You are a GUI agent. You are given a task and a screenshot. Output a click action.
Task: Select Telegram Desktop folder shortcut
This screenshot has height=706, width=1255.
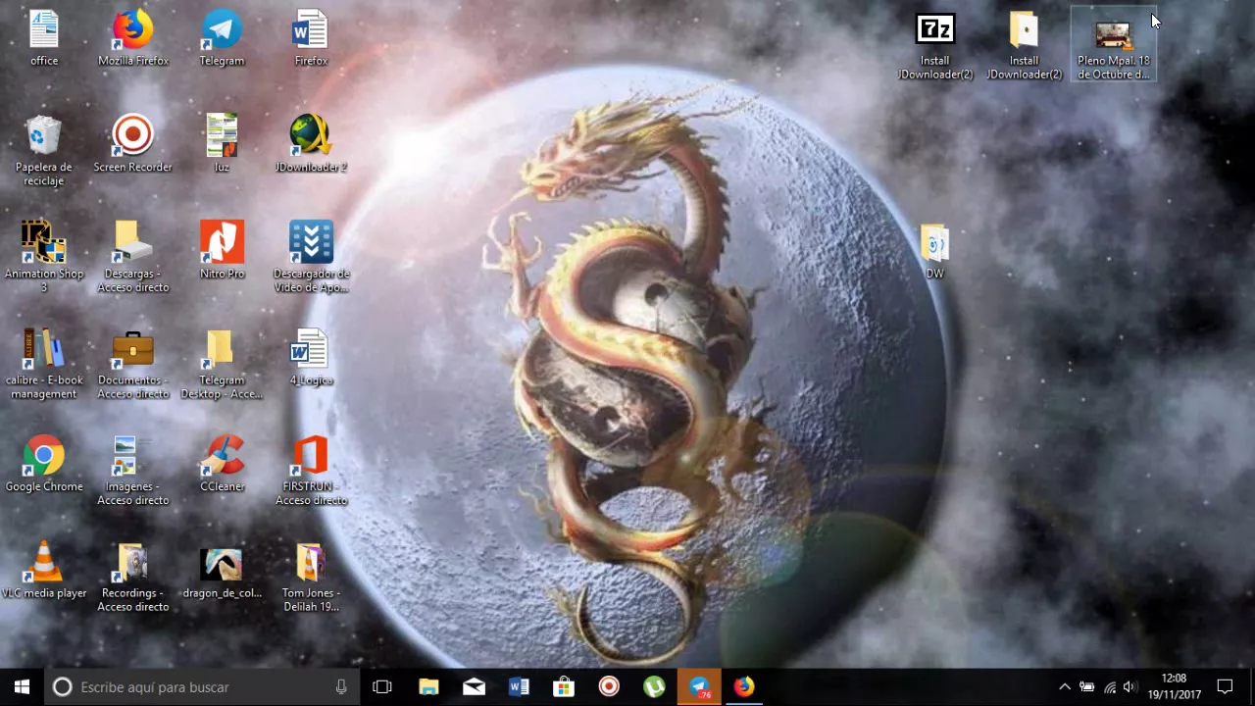tap(222, 364)
